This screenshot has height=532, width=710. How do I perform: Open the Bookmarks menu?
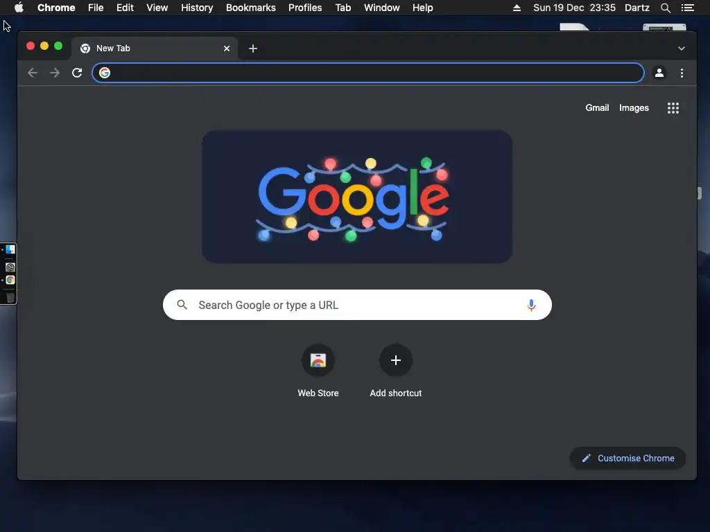pyautogui.click(x=251, y=8)
